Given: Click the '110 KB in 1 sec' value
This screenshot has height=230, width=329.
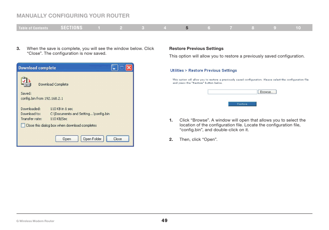Looking at the screenshot, I should [61, 109].
